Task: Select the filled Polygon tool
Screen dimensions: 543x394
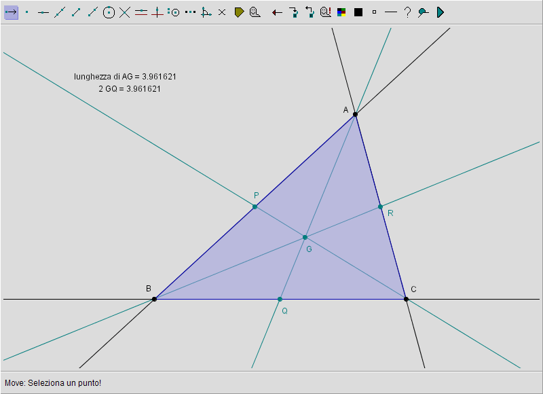Action: click(x=239, y=12)
